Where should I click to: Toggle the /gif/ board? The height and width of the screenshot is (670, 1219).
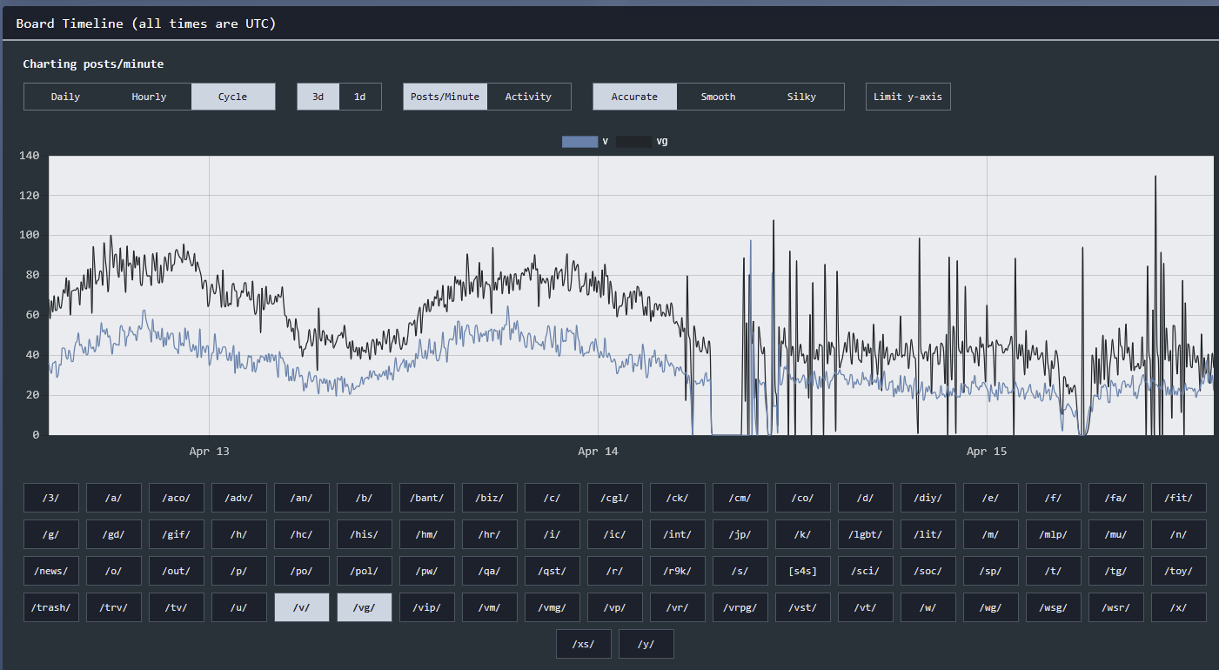click(x=177, y=534)
